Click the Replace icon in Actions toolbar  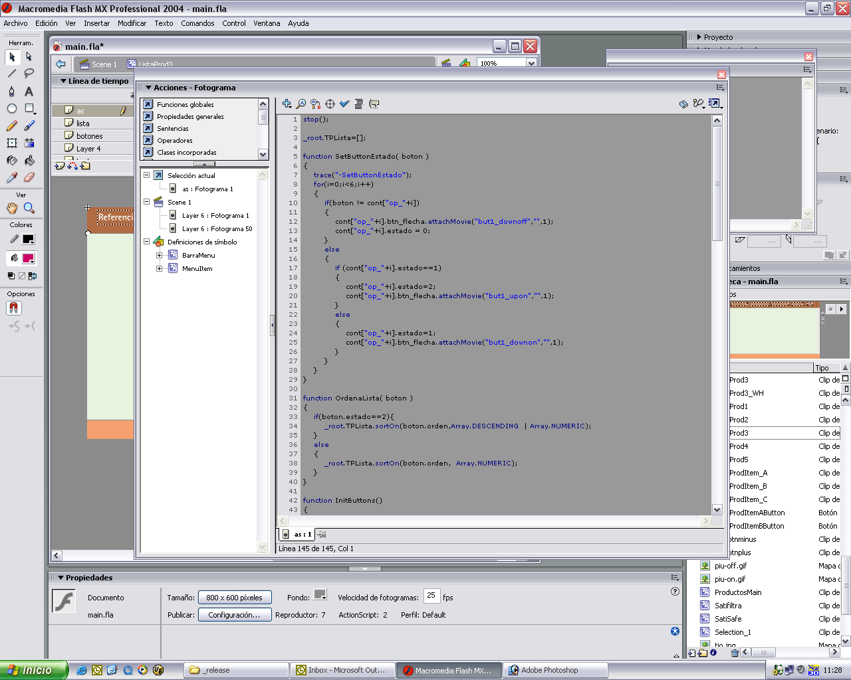(316, 104)
